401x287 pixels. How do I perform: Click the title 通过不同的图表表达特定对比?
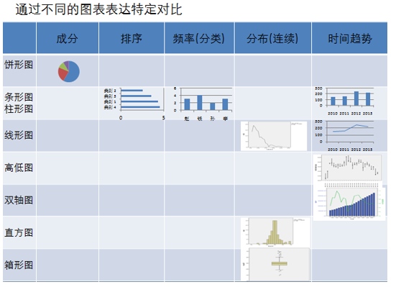98,10
